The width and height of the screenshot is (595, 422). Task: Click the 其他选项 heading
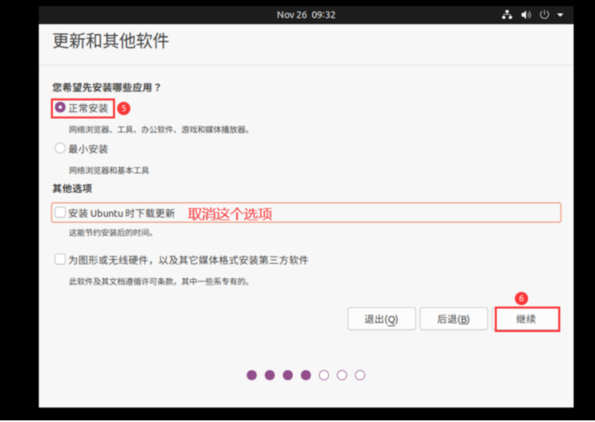pos(72,188)
